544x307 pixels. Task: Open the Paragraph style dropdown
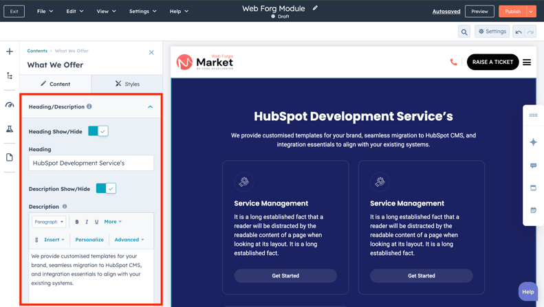point(49,222)
